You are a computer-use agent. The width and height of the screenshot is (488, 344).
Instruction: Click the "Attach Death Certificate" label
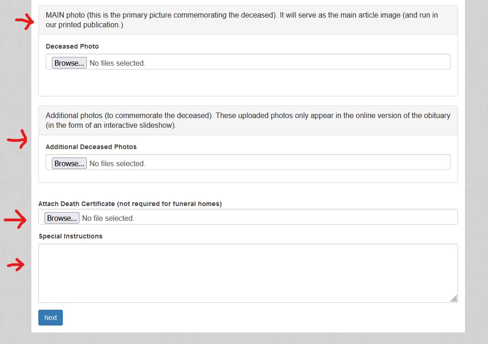130,204
